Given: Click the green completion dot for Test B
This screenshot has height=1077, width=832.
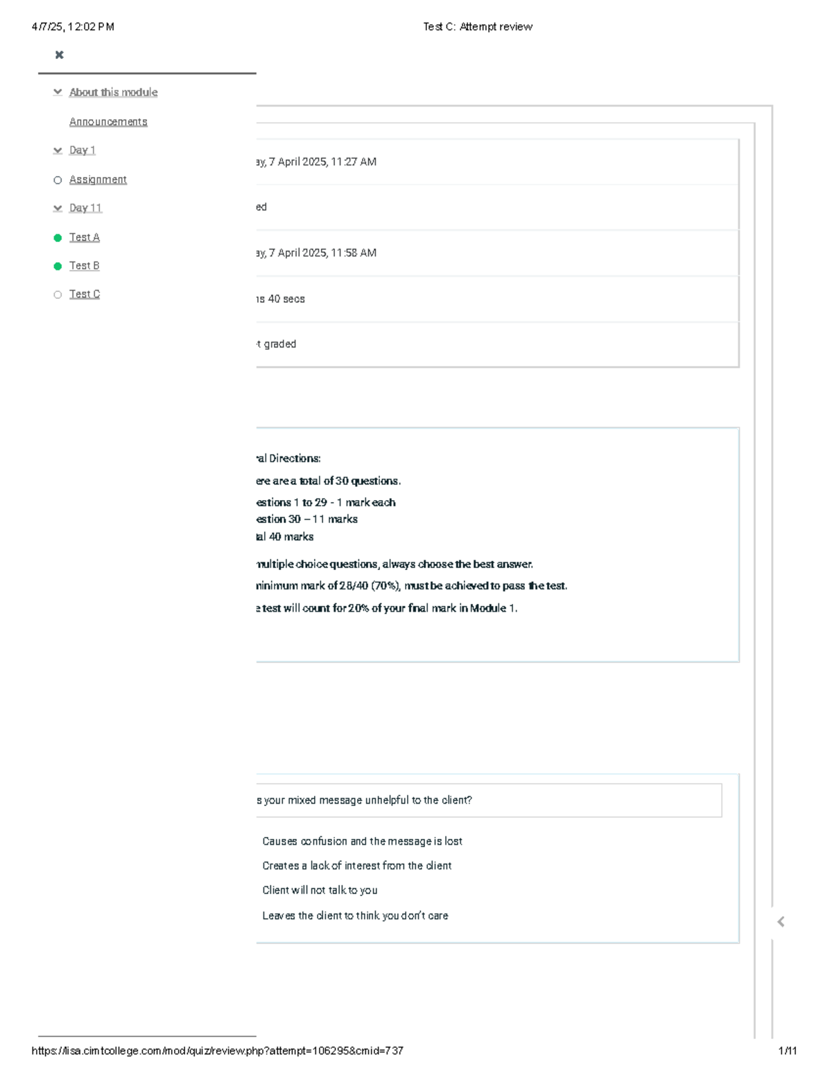Looking at the screenshot, I should pos(58,266).
